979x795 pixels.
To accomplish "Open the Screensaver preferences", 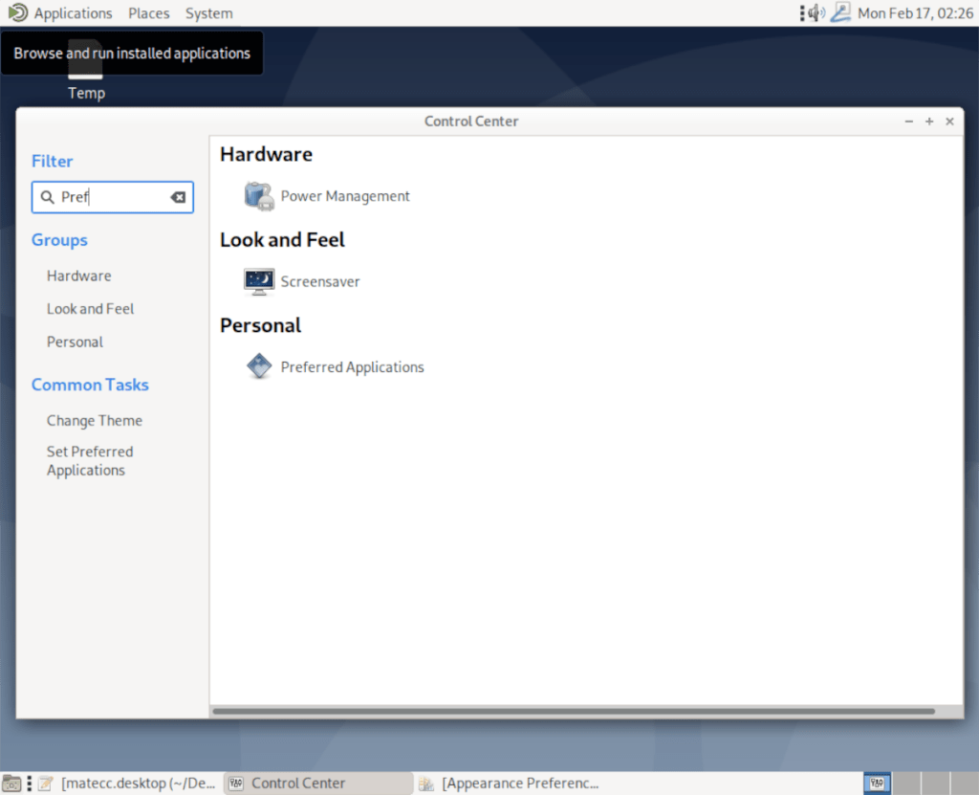I will pyautogui.click(x=319, y=281).
